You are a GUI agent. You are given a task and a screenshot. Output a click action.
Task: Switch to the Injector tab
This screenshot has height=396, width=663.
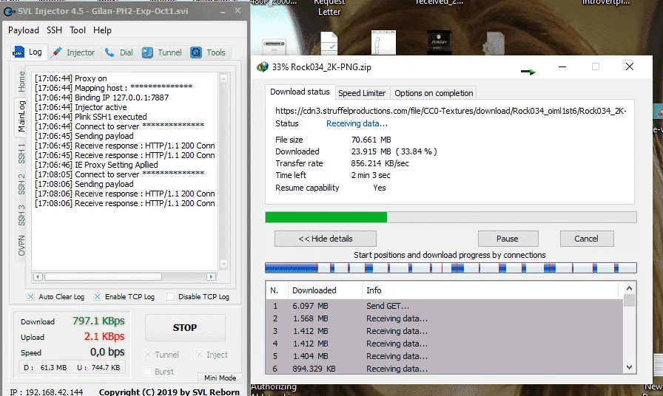point(73,52)
